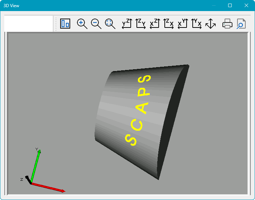Select the isometric 3D axes view
The height and width of the screenshot is (200, 255).
(211, 24)
